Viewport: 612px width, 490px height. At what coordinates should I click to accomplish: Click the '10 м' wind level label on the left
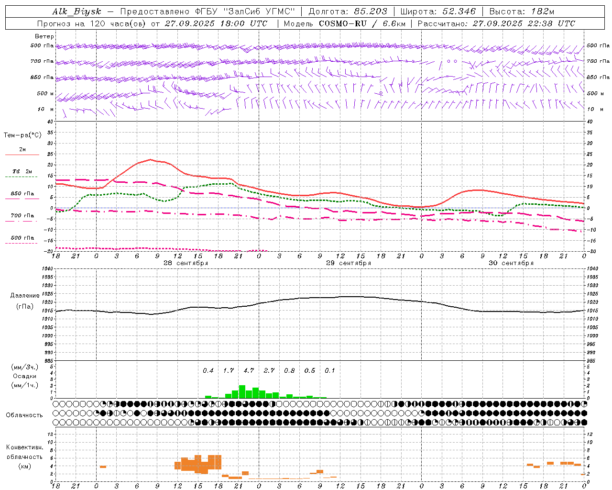(x=46, y=109)
